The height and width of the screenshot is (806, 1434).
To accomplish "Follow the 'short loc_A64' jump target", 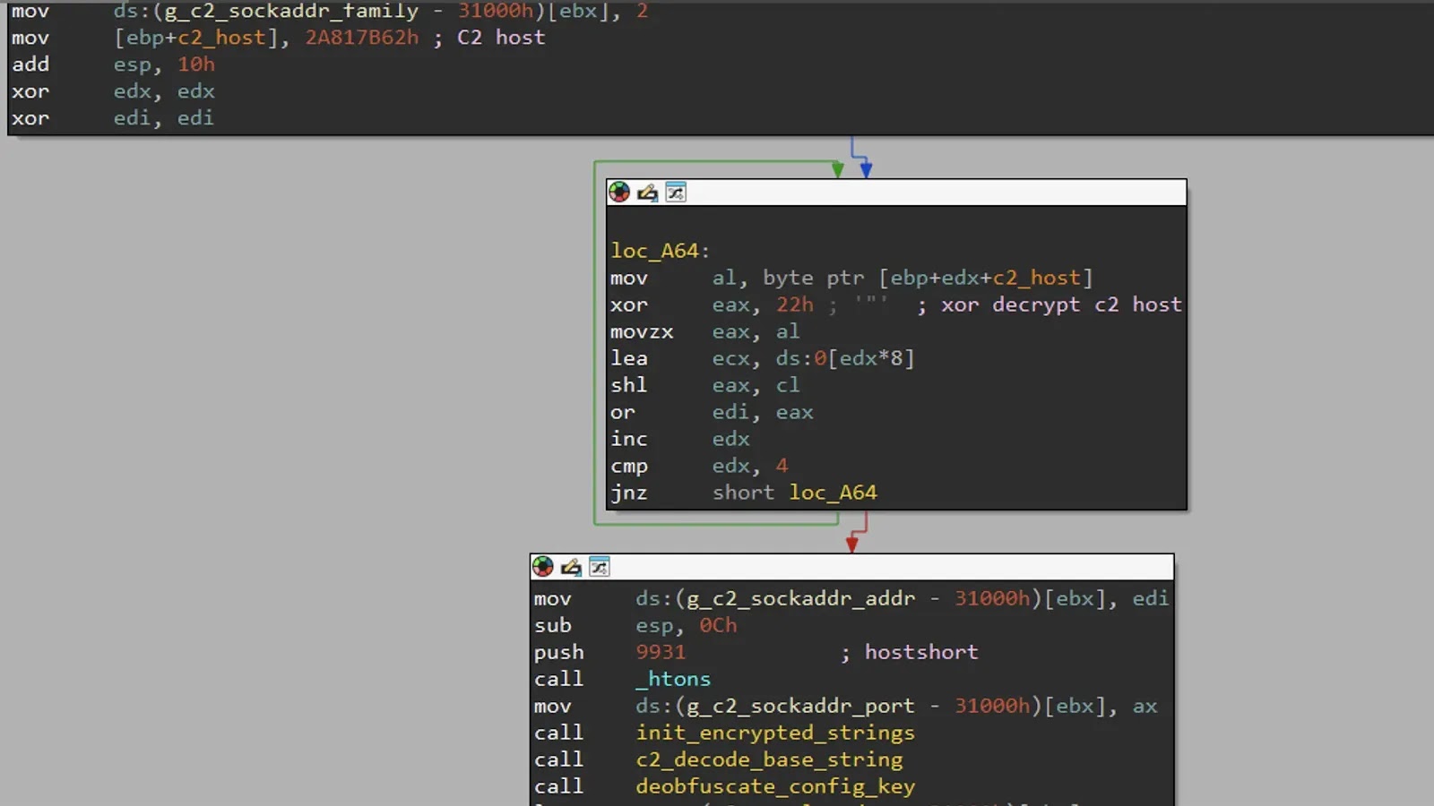I will point(795,493).
